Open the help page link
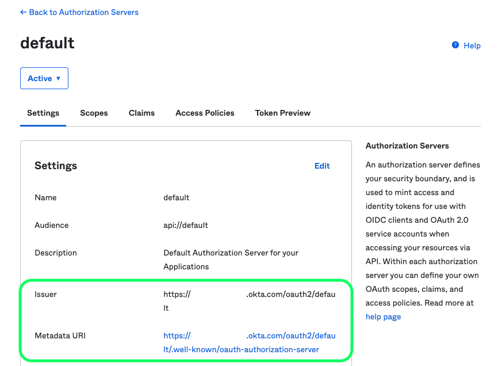The height and width of the screenshot is (366, 498). pos(383,317)
